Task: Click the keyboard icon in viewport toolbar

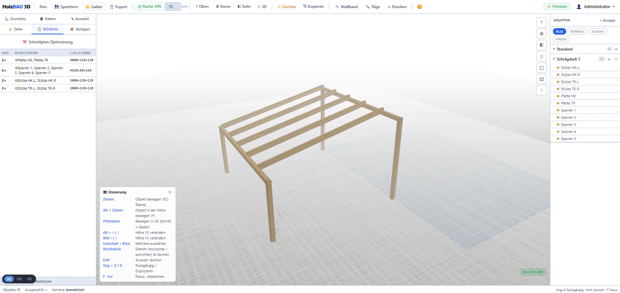Action: click(542, 79)
